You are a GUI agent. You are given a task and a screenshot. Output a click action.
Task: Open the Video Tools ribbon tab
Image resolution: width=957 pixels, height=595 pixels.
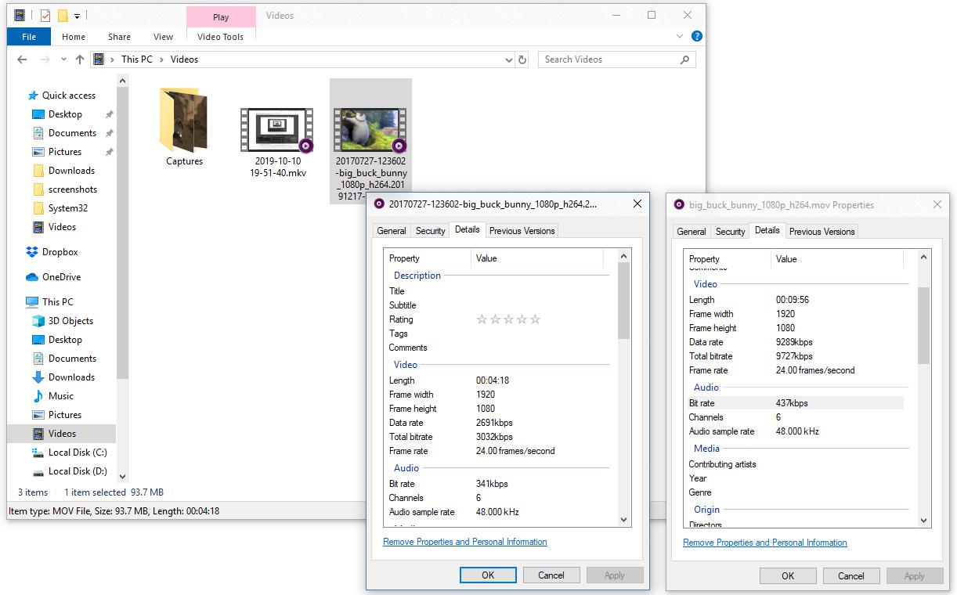click(x=221, y=37)
